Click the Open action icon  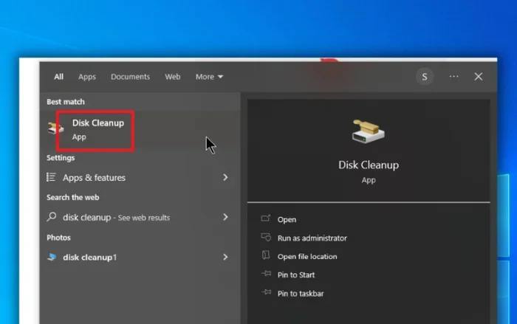[x=266, y=218]
